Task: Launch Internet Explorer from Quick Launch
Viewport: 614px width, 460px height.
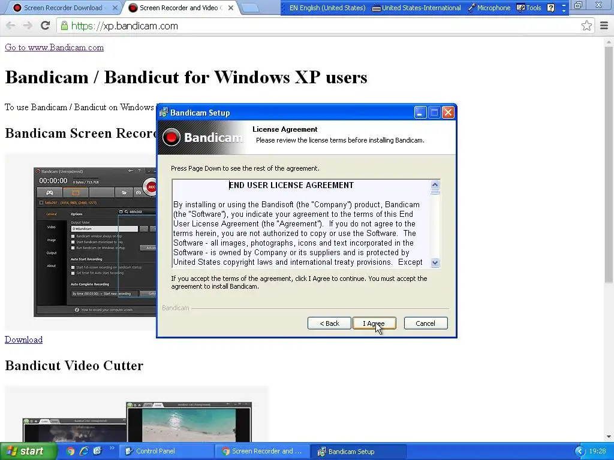Action: pos(84,451)
